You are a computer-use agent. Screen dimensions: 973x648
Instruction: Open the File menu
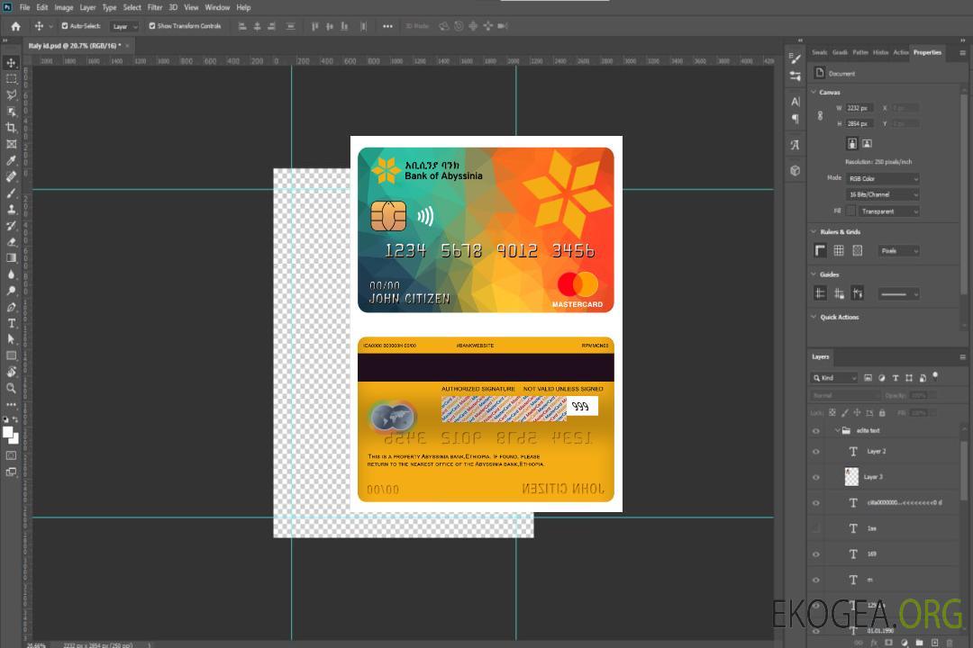24,7
